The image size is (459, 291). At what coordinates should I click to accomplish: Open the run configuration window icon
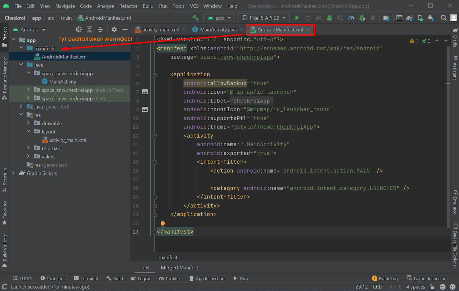coord(399,18)
